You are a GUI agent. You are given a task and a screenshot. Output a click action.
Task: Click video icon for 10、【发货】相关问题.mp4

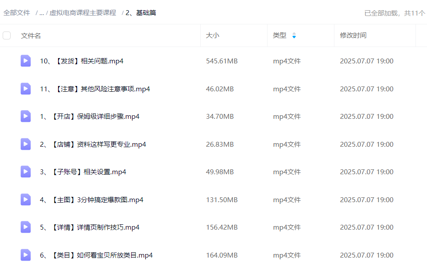pos(26,61)
